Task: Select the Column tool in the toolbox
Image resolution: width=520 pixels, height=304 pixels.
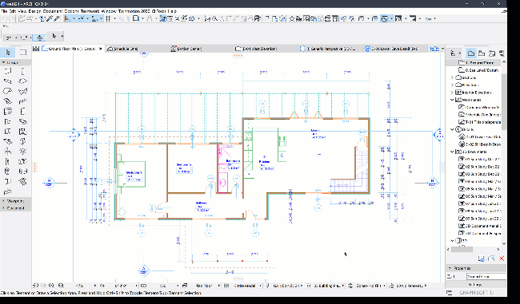Action: click(x=22, y=71)
